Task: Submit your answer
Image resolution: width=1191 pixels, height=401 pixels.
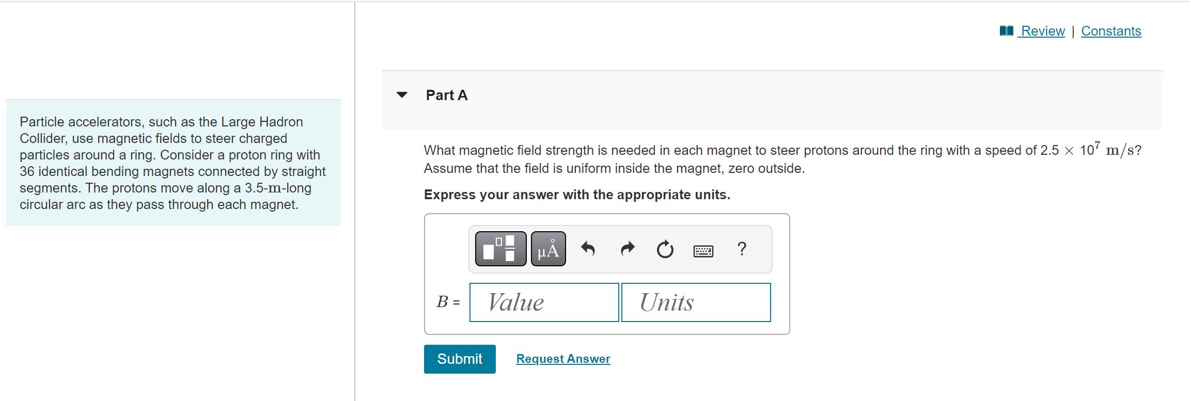Action: [x=459, y=359]
